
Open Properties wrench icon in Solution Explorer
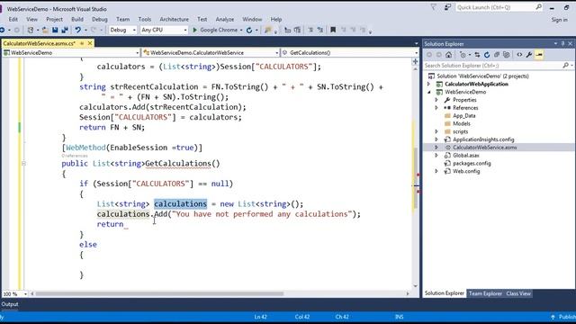(x=529, y=55)
